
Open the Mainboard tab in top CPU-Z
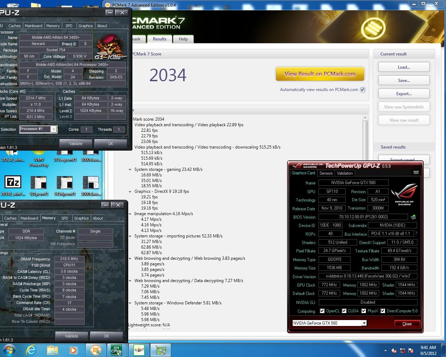click(x=33, y=26)
